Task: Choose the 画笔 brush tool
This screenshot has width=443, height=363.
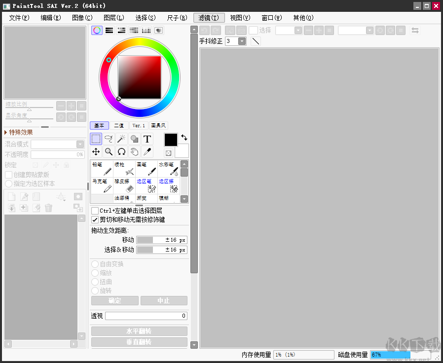Action: [147, 169]
